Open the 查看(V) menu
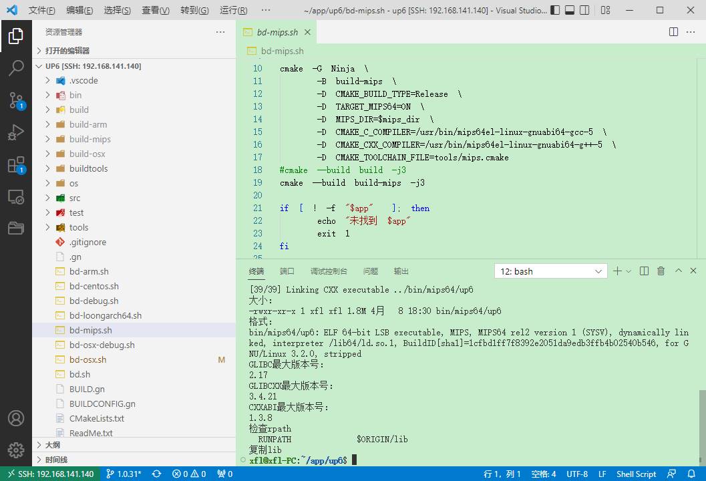706x481 pixels. coord(155,11)
